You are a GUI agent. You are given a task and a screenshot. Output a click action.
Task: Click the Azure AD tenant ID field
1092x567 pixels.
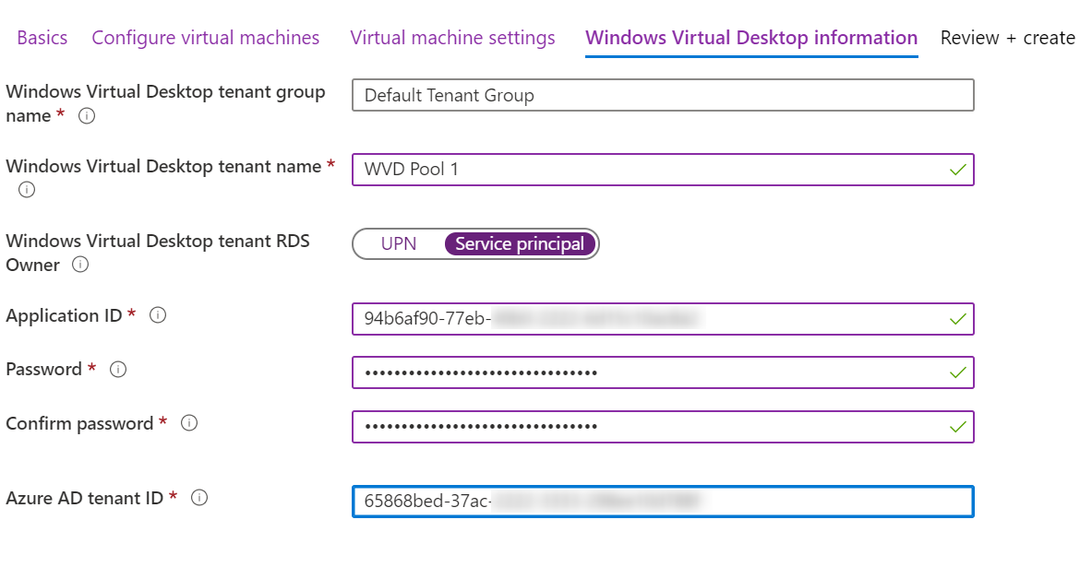coord(662,502)
